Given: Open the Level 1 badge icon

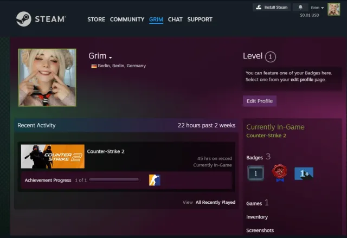Looking at the screenshot, I should click(255, 173).
